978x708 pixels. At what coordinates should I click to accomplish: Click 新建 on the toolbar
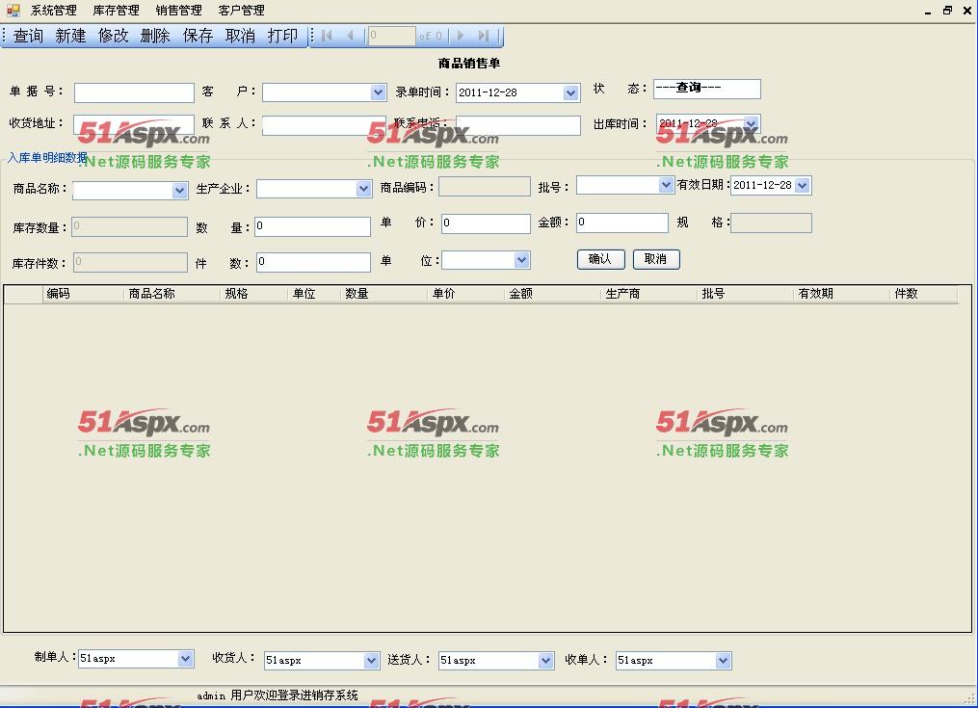coord(70,37)
